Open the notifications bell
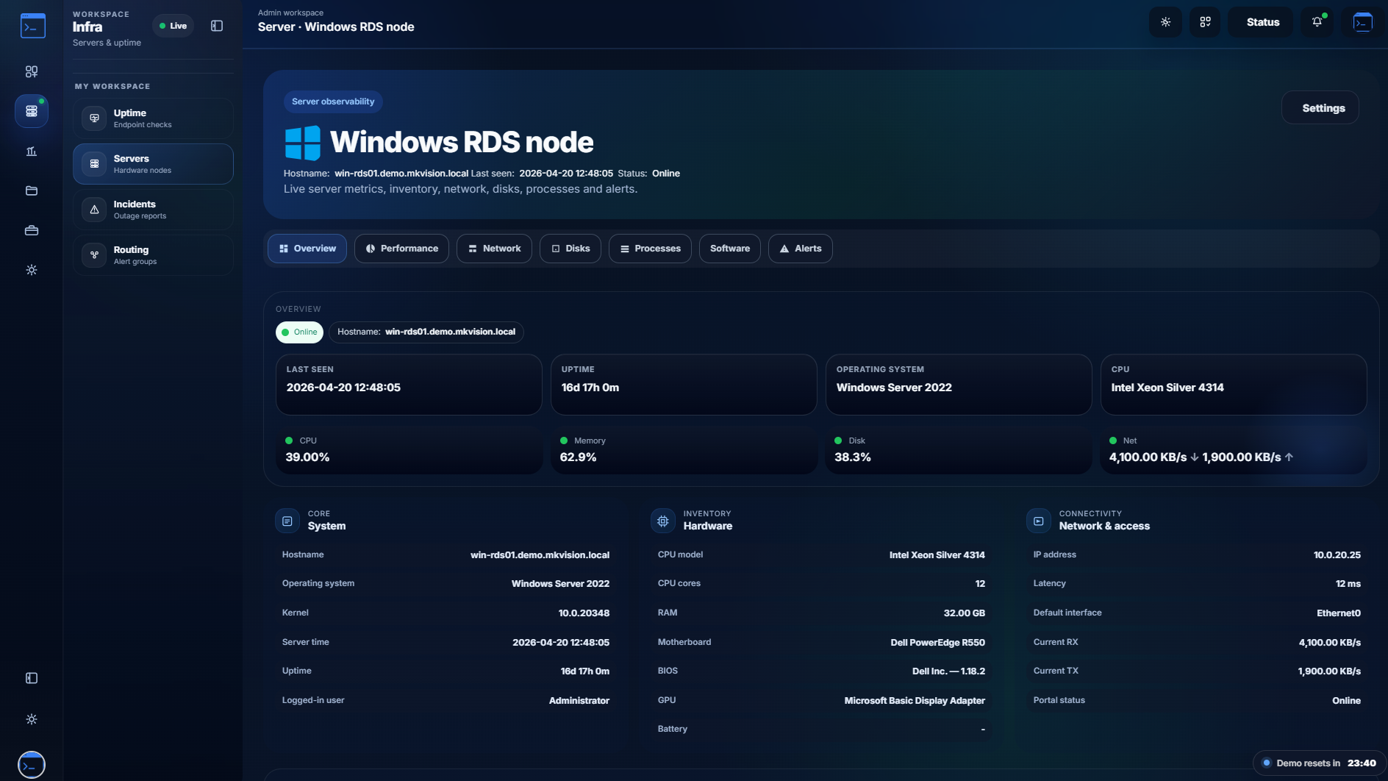Screen dimensions: 1388x781 1317,22
